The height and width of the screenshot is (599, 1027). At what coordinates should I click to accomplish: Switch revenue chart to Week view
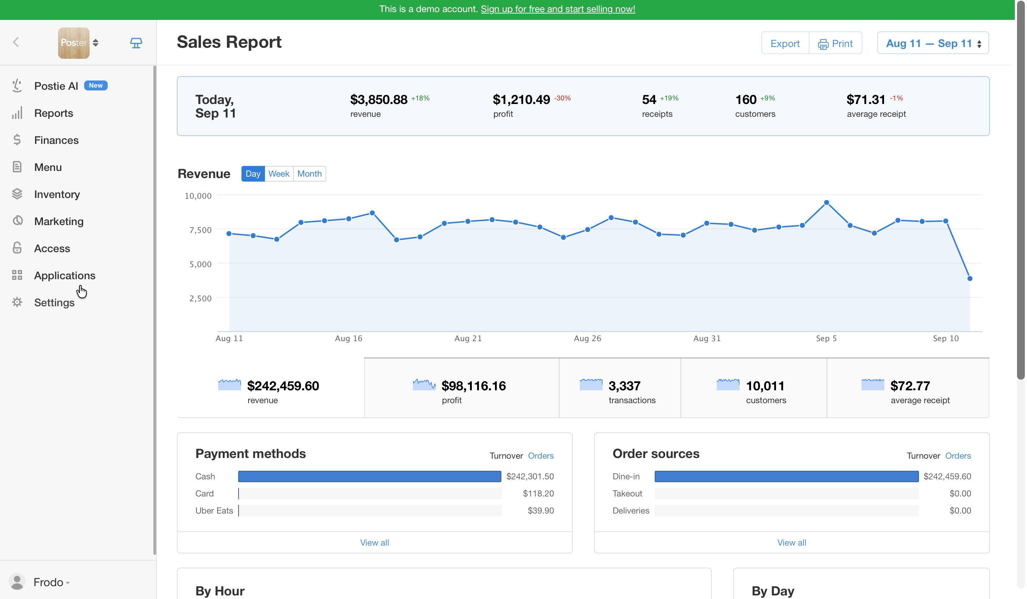[279, 174]
